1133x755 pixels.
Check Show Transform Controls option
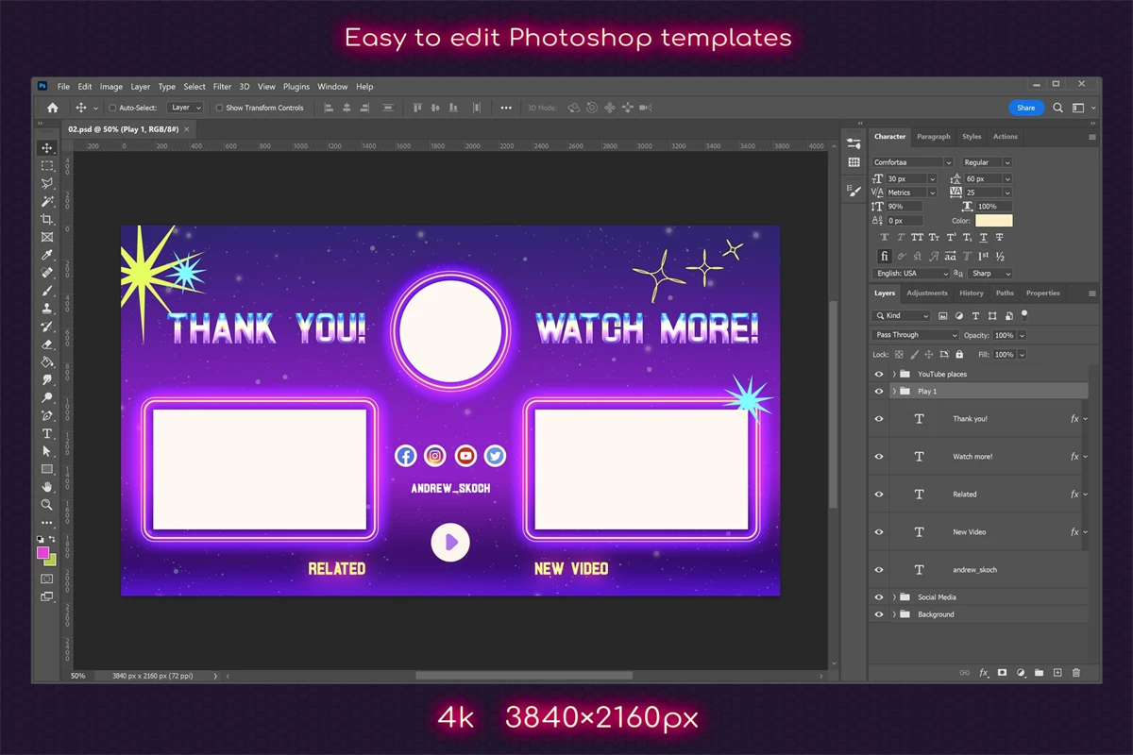pos(219,108)
